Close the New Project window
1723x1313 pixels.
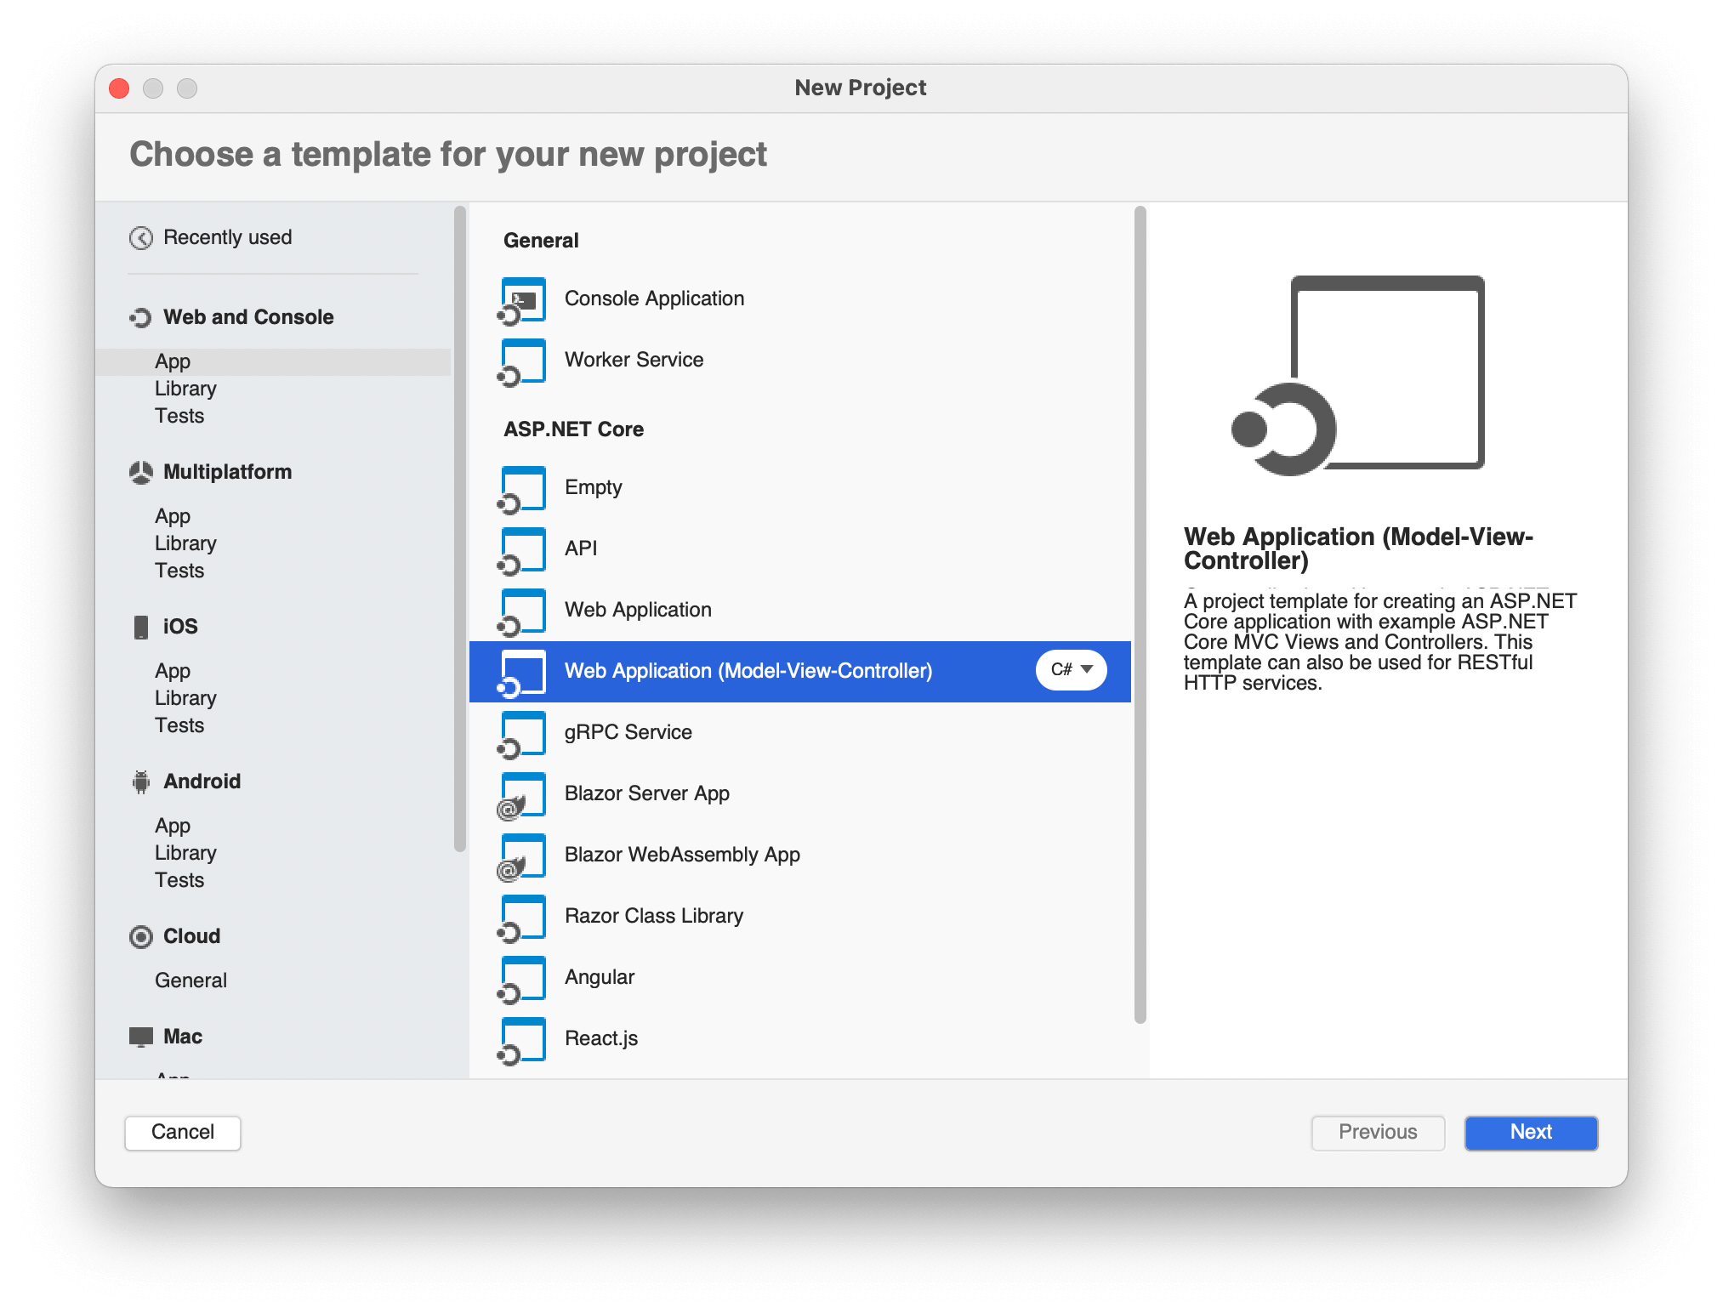pos(119,88)
